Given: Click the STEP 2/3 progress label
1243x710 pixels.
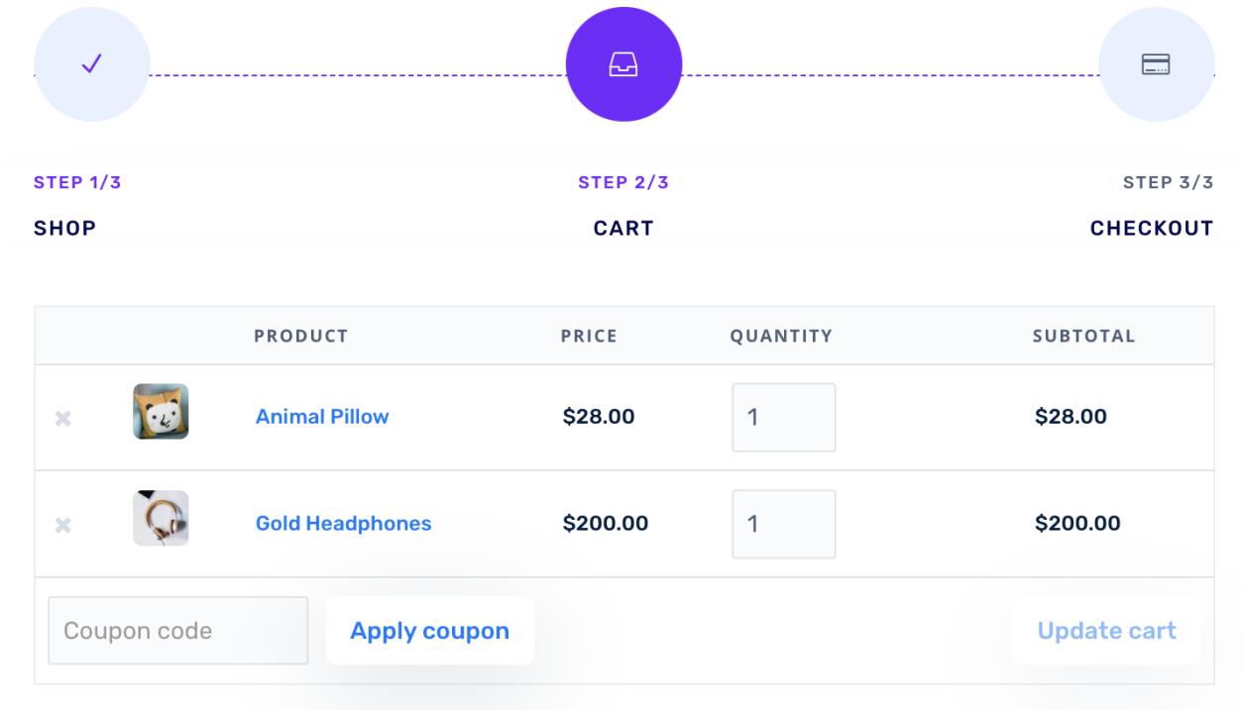Looking at the screenshot, I should click(x=622, y=182).
